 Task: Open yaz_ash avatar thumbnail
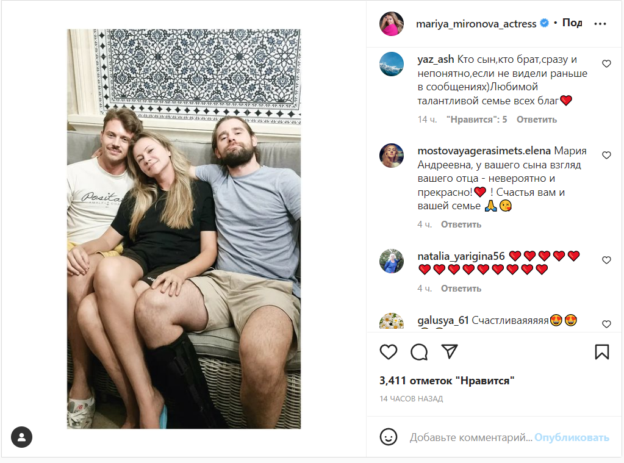click(392, 64)
